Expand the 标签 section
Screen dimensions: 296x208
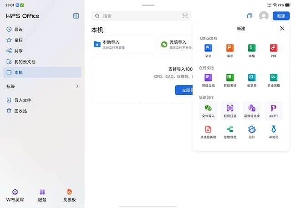77,86
